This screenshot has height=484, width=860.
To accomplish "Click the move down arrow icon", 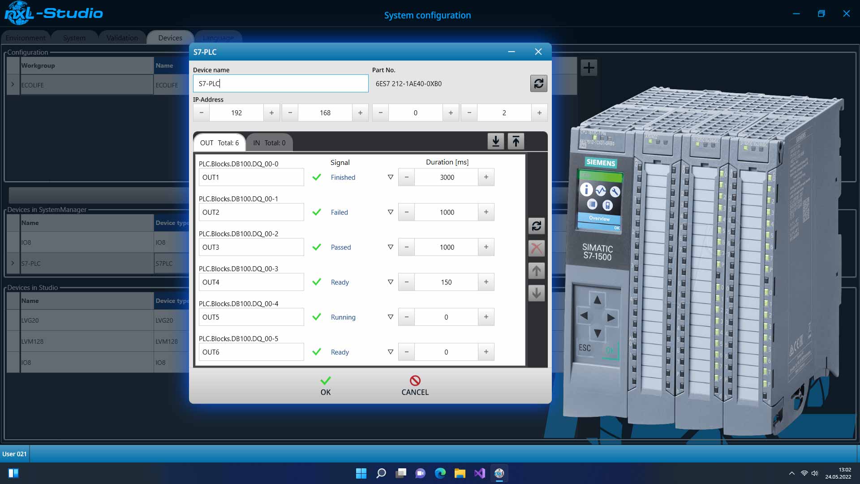I will click(536, 294).
